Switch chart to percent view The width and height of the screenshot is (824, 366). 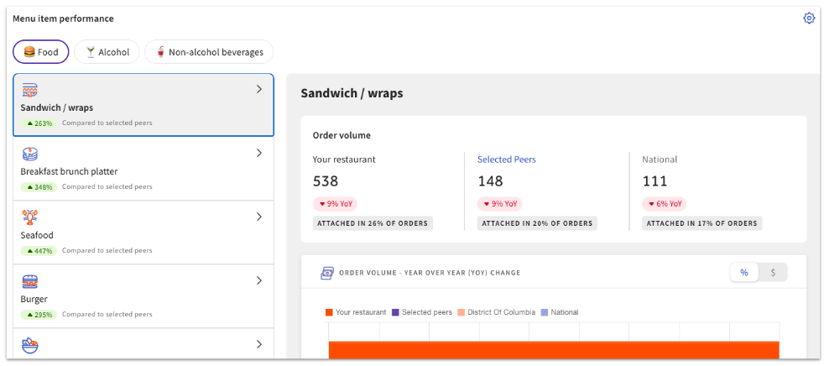pos(743,273)
